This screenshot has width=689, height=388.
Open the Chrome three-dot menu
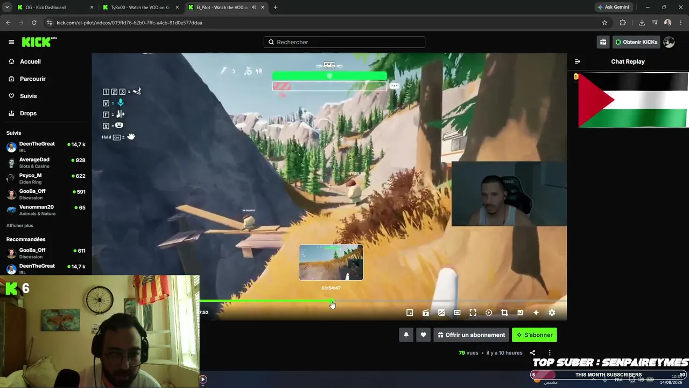tap(680, 23)
